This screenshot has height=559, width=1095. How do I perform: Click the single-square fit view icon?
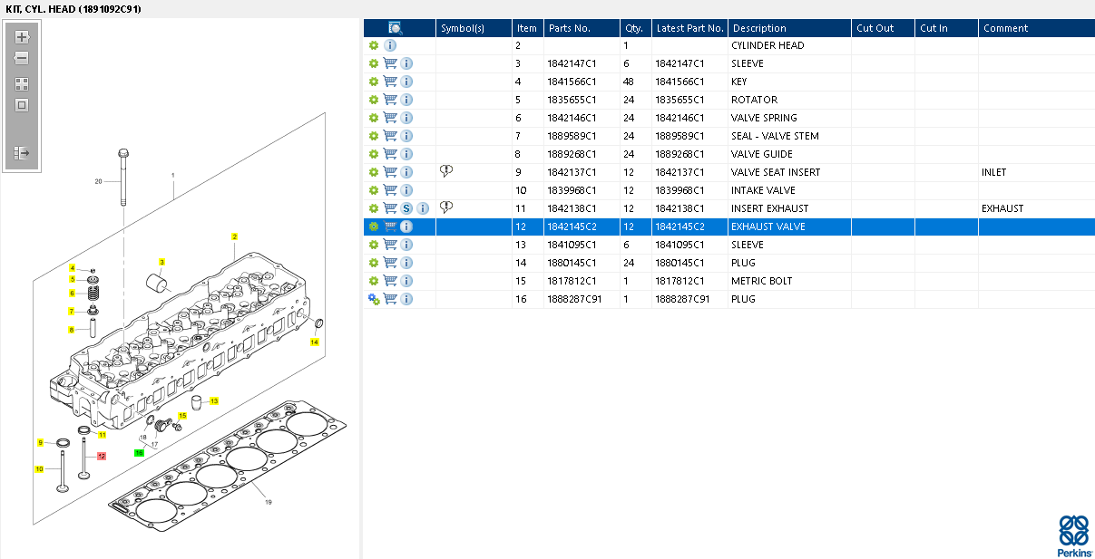tap(22, 105)
